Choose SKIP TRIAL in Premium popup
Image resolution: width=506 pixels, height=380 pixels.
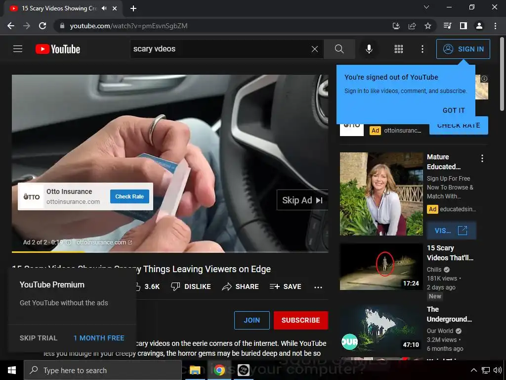click(x=39, y=338)
